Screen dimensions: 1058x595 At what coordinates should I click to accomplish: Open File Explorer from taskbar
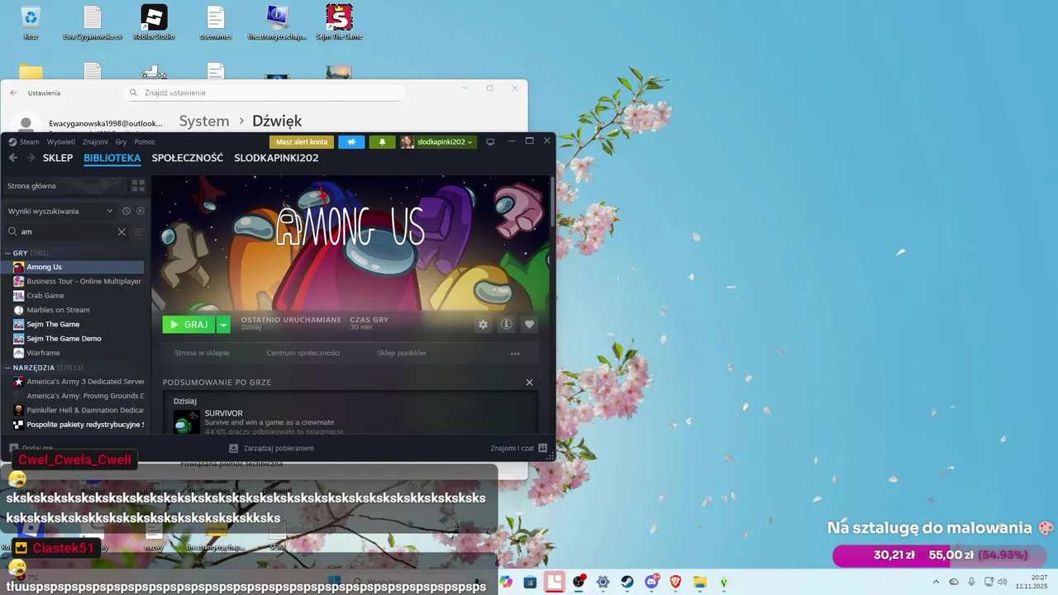pos(700,582)
